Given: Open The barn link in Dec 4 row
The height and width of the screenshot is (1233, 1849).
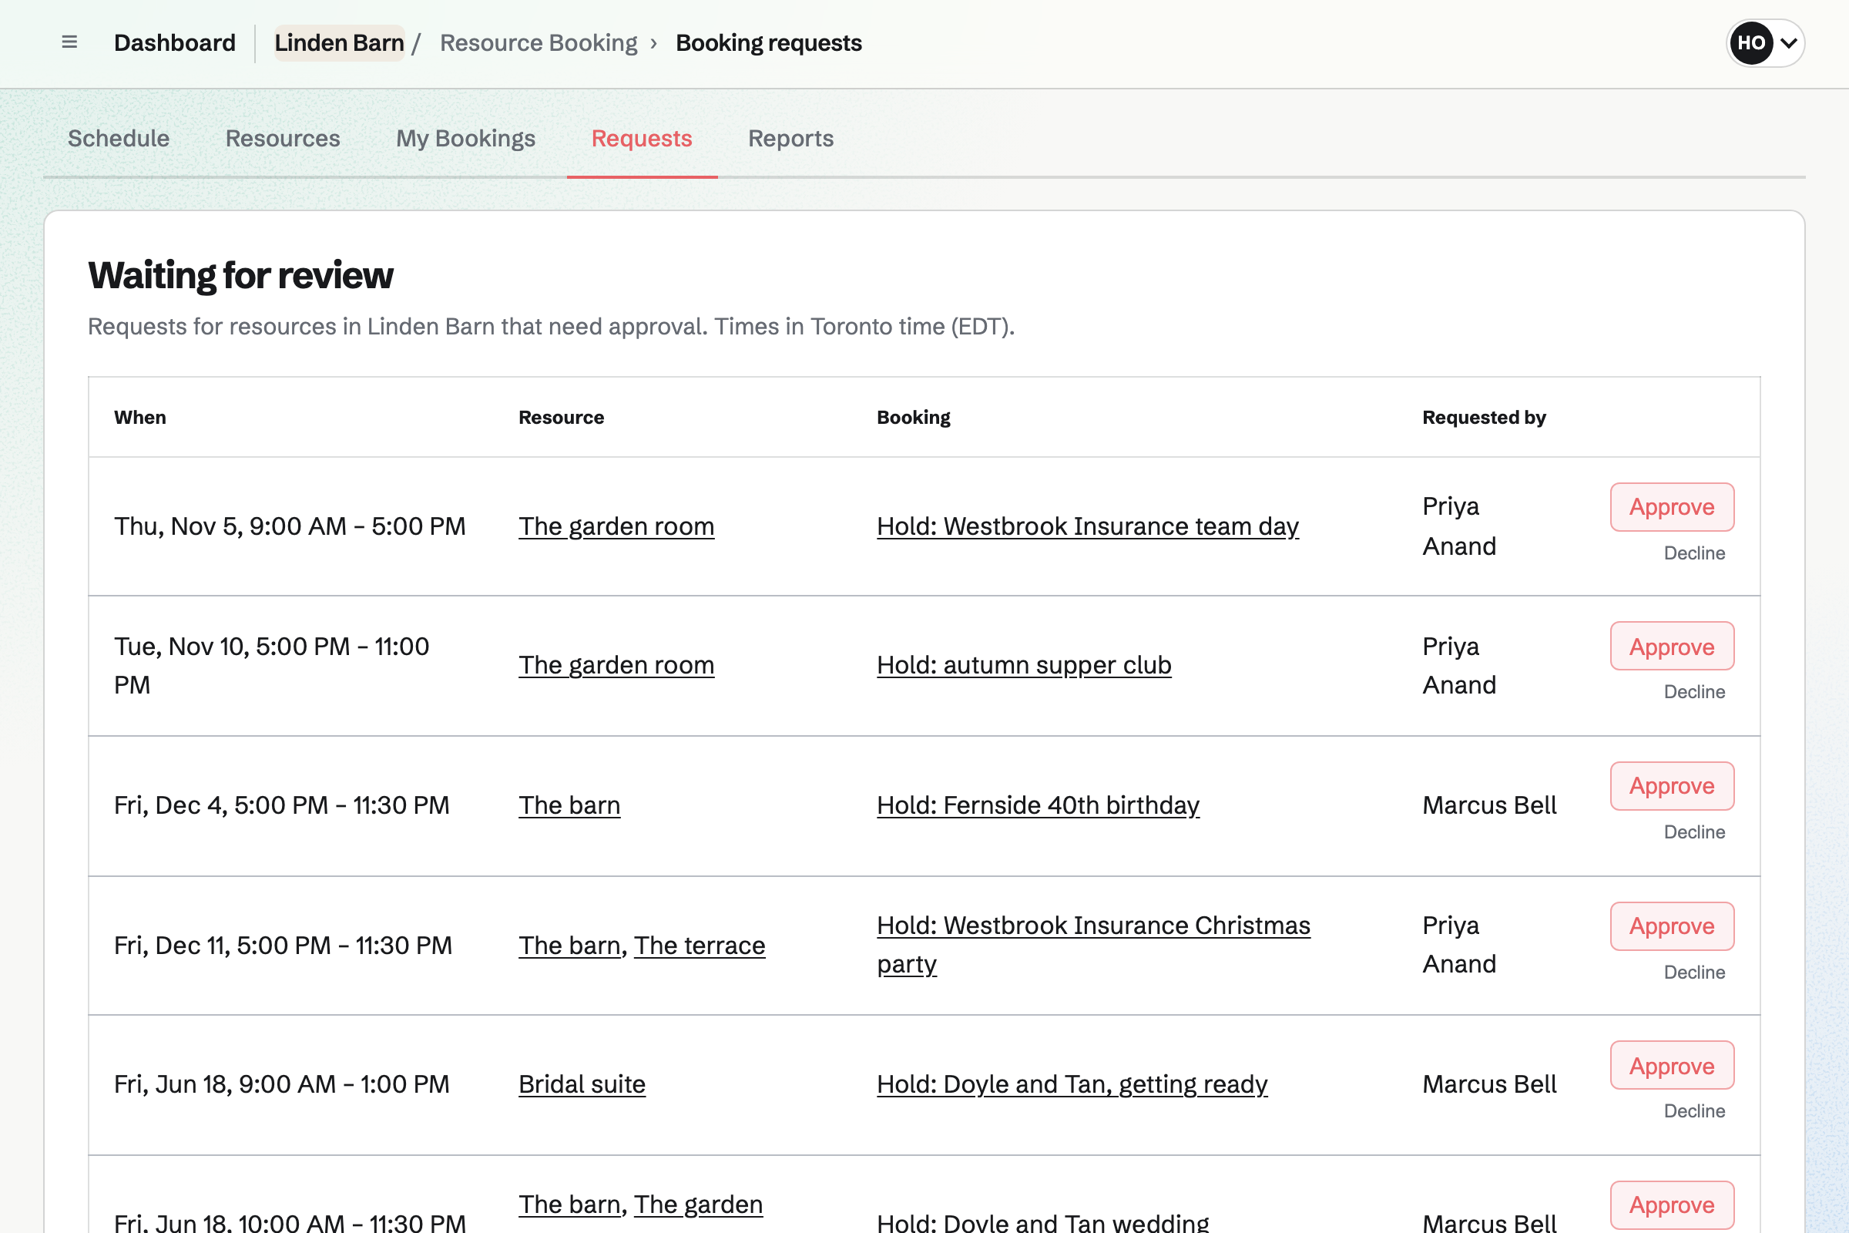Looking at the screenshot, I should click(x=569, y=805).
